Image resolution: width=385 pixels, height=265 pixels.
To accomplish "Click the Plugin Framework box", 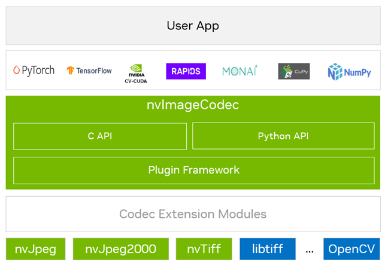I will coord(193,170).
